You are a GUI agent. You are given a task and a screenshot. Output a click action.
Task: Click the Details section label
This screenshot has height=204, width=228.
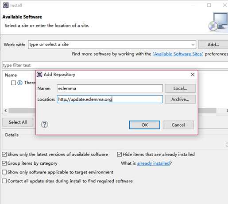tap(12, 135)
